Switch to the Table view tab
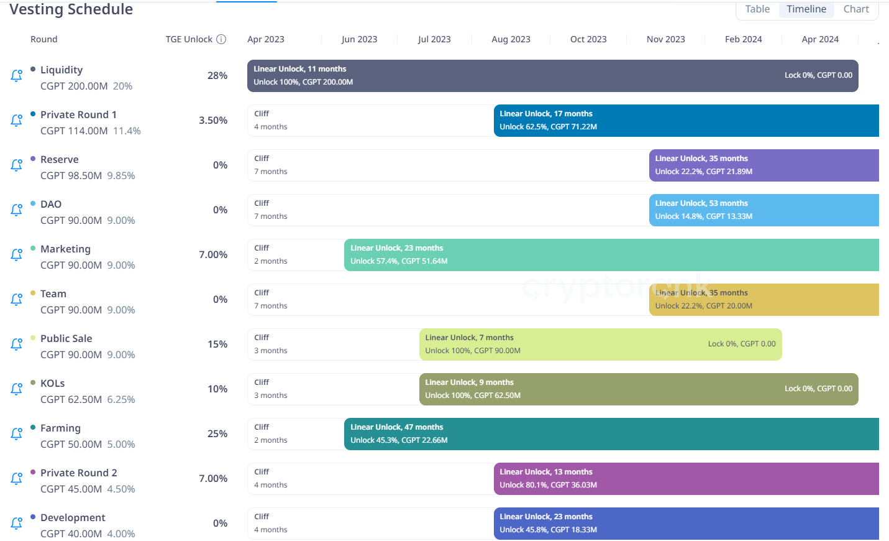The width and height of the screenshot is (889, 541). coord(757,9)
